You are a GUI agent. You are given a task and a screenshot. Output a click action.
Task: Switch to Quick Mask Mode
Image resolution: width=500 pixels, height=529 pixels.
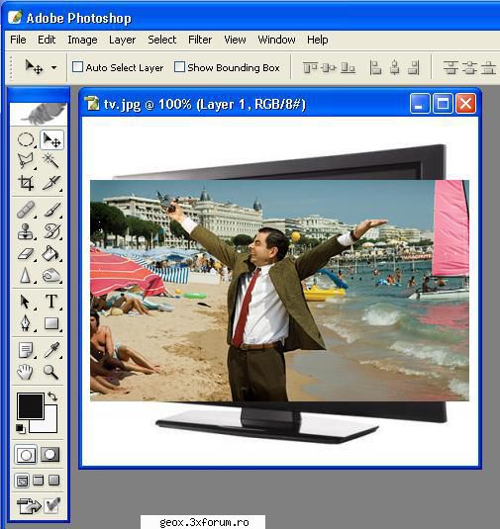coord(50,455)
